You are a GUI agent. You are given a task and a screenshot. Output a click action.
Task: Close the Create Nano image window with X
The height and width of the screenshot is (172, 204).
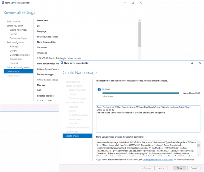[200, 63]
